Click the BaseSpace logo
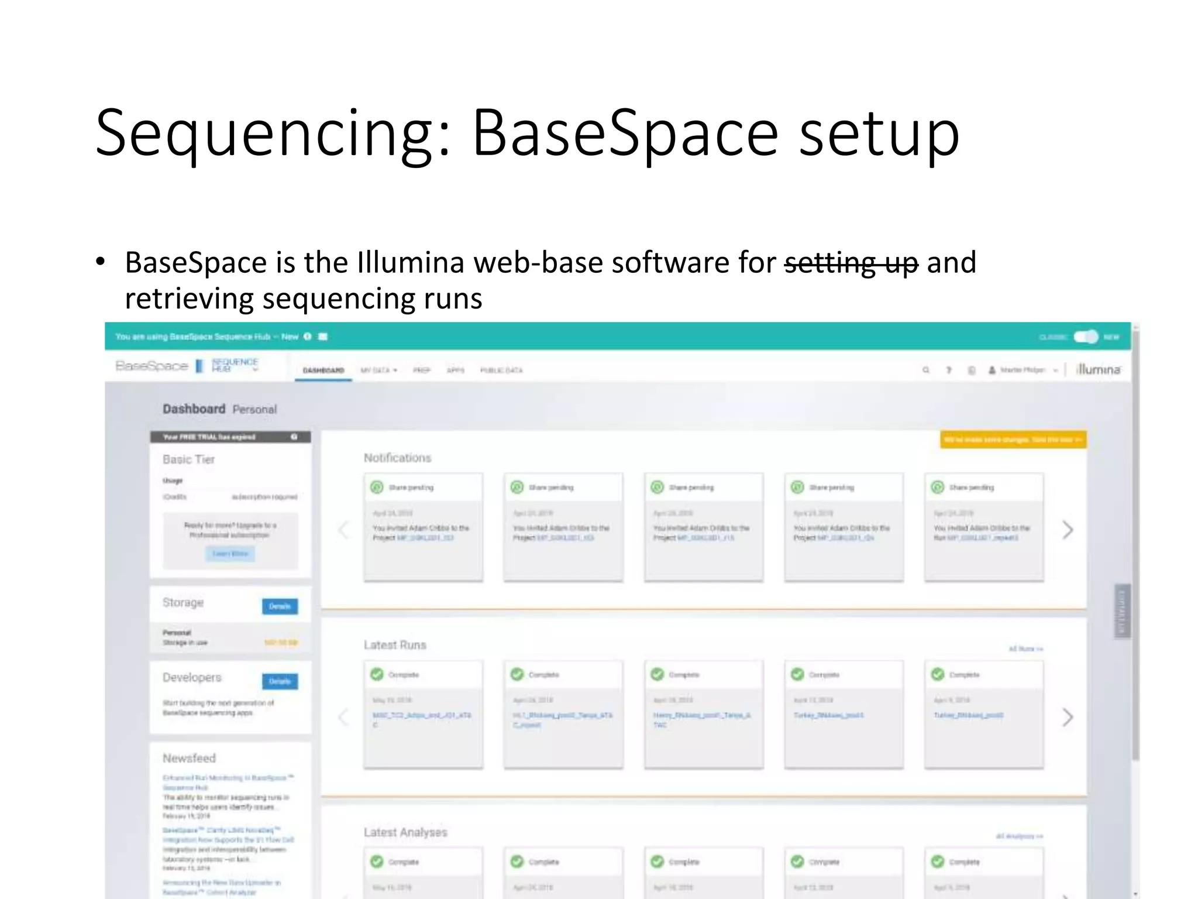 pos(152,366)
